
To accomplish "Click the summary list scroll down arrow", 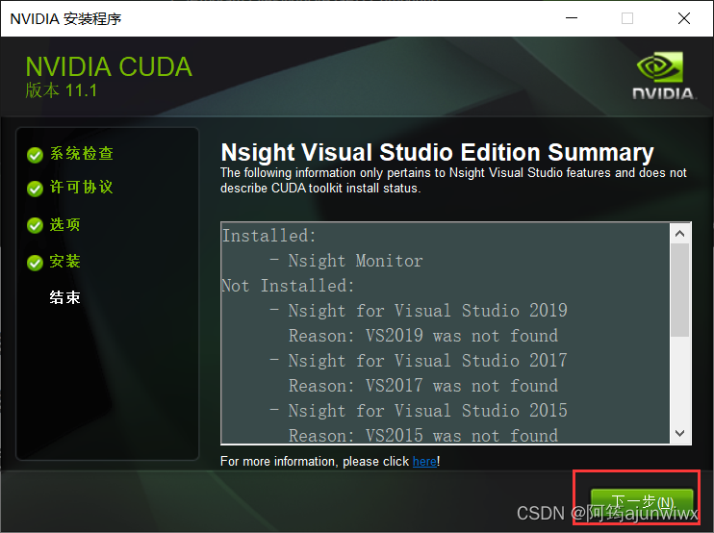I will click(x=680, y=433).
